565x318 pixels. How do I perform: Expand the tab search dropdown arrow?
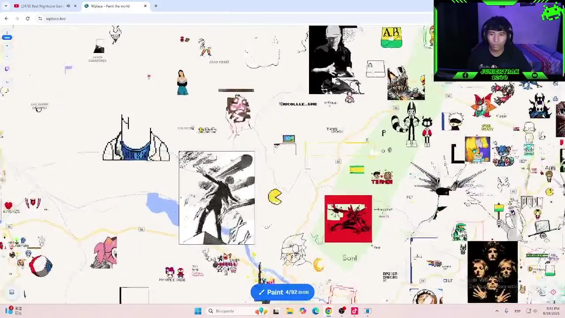tap(6, 6)
